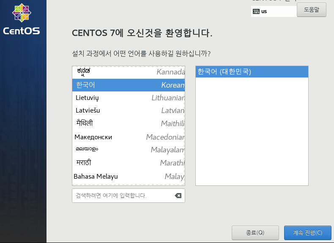The image size is (334, 243).
Task: Quit installer via 종료(Q) button
Action: (x=255, y=232)
